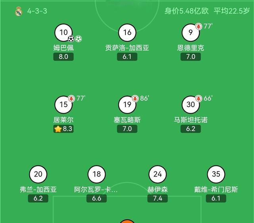Click the 4-3-3 formation label
Viewport: 254px width, 223px height.
[37, 11]
